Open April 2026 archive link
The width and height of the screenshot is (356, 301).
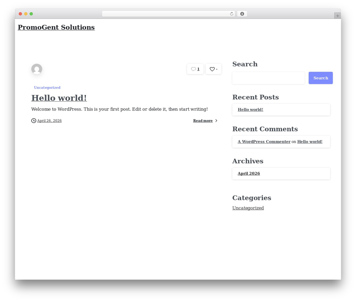(x=249, y=174)
